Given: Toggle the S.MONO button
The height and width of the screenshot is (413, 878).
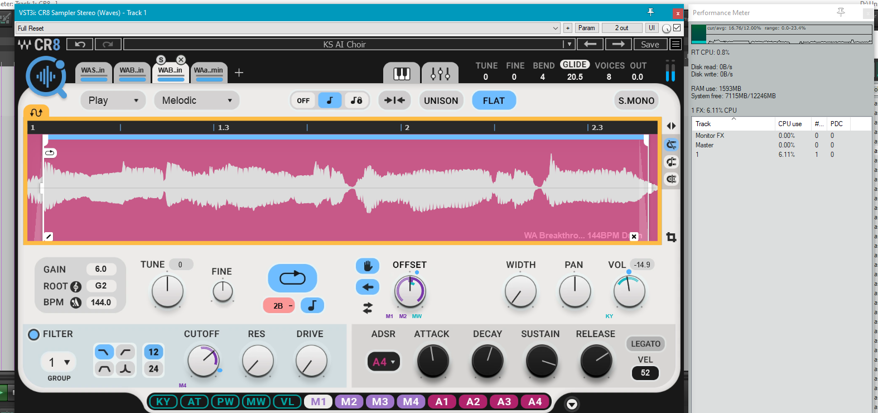Looking at the screenshot, I should point(636,100).
